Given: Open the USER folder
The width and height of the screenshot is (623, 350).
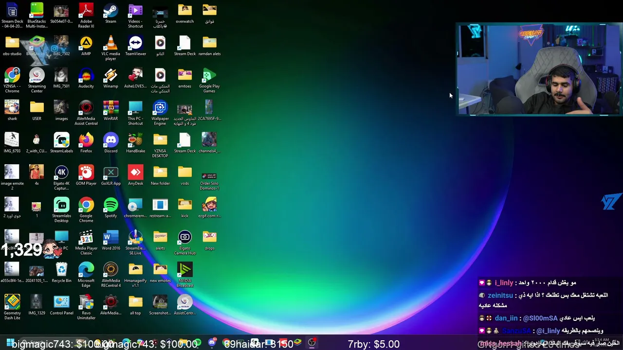Looking at the screenshot, I should pos(37,111).
